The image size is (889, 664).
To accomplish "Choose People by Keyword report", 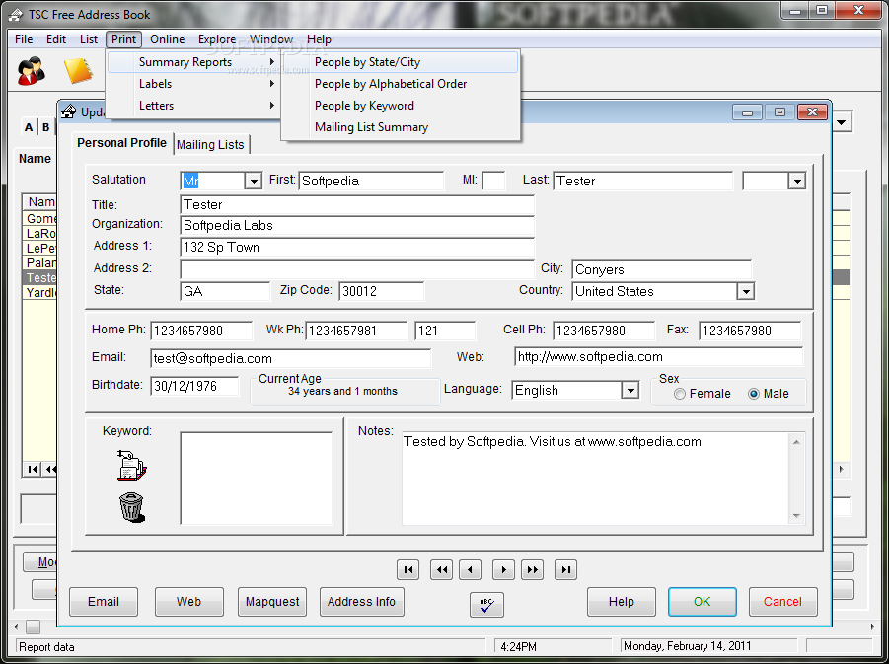I will pos(401,106).
